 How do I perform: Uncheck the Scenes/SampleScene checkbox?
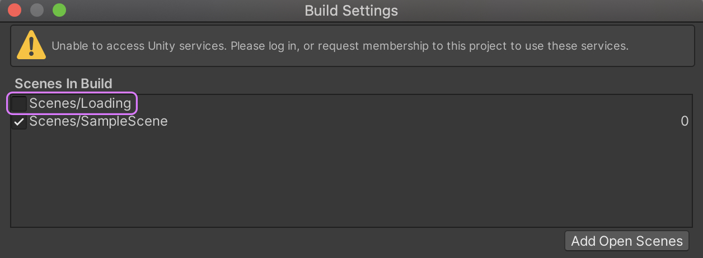20,121
